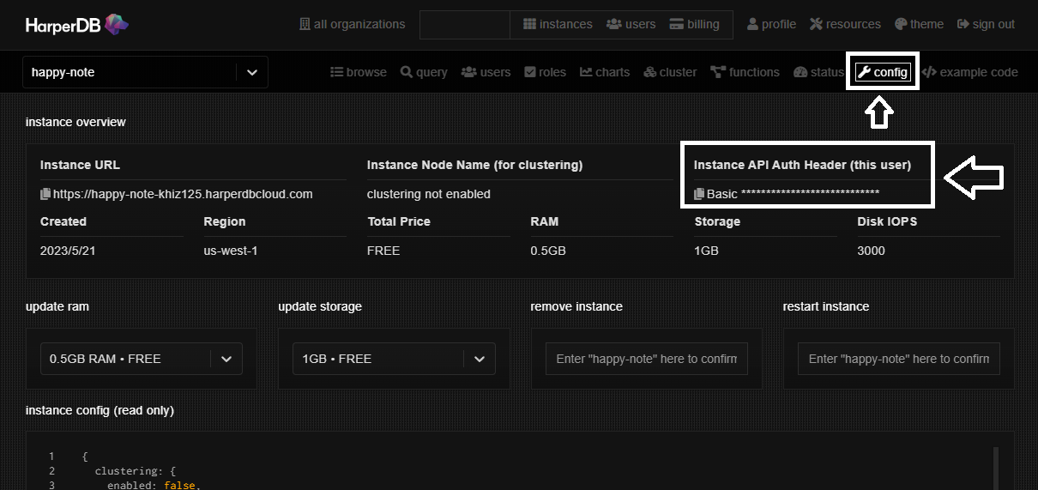
Task: Open the profile page
Action: pos(771,24)
